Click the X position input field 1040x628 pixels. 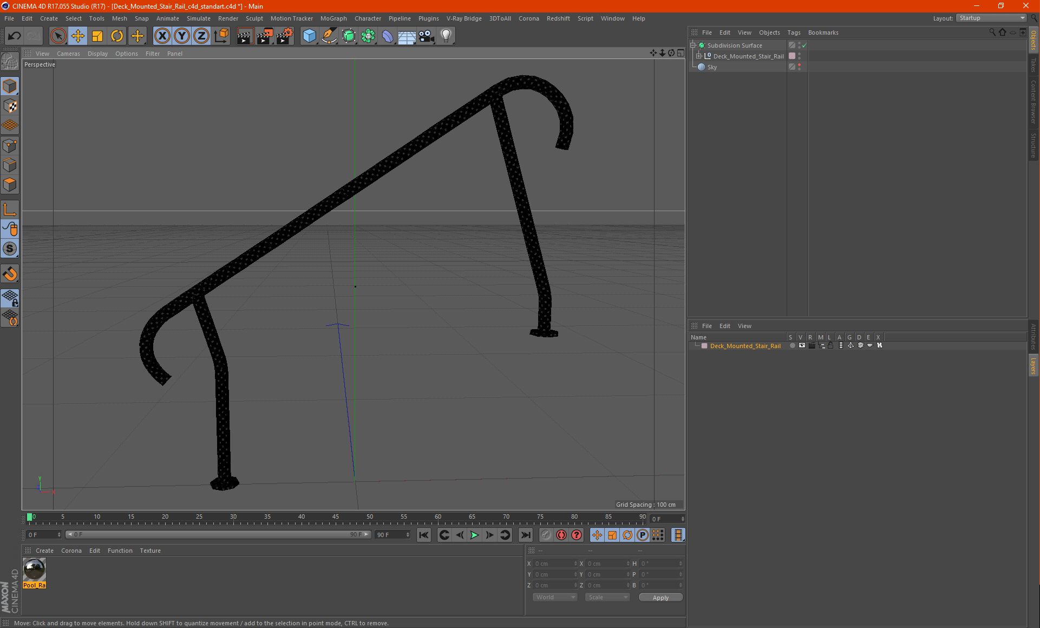pyautogui.click(x=555, y=564)
